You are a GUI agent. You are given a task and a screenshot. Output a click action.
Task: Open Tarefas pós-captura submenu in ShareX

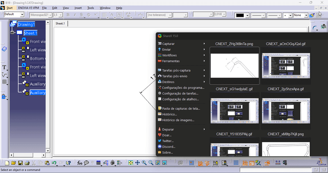point(181,70)
